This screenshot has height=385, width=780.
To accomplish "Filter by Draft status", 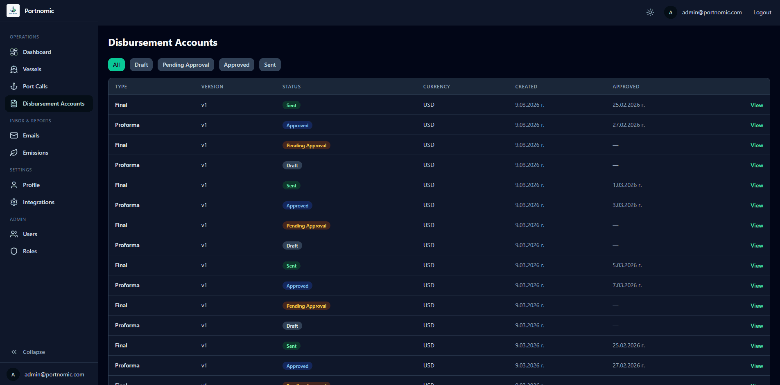I will pos(141,65).
